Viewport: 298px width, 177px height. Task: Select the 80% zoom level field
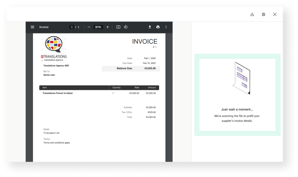98,27
